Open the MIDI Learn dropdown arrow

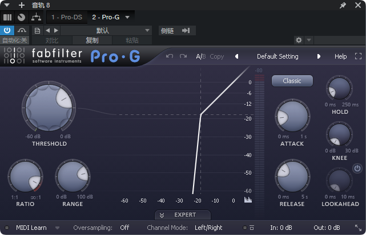pyautogui.click(x=57, y=228)
